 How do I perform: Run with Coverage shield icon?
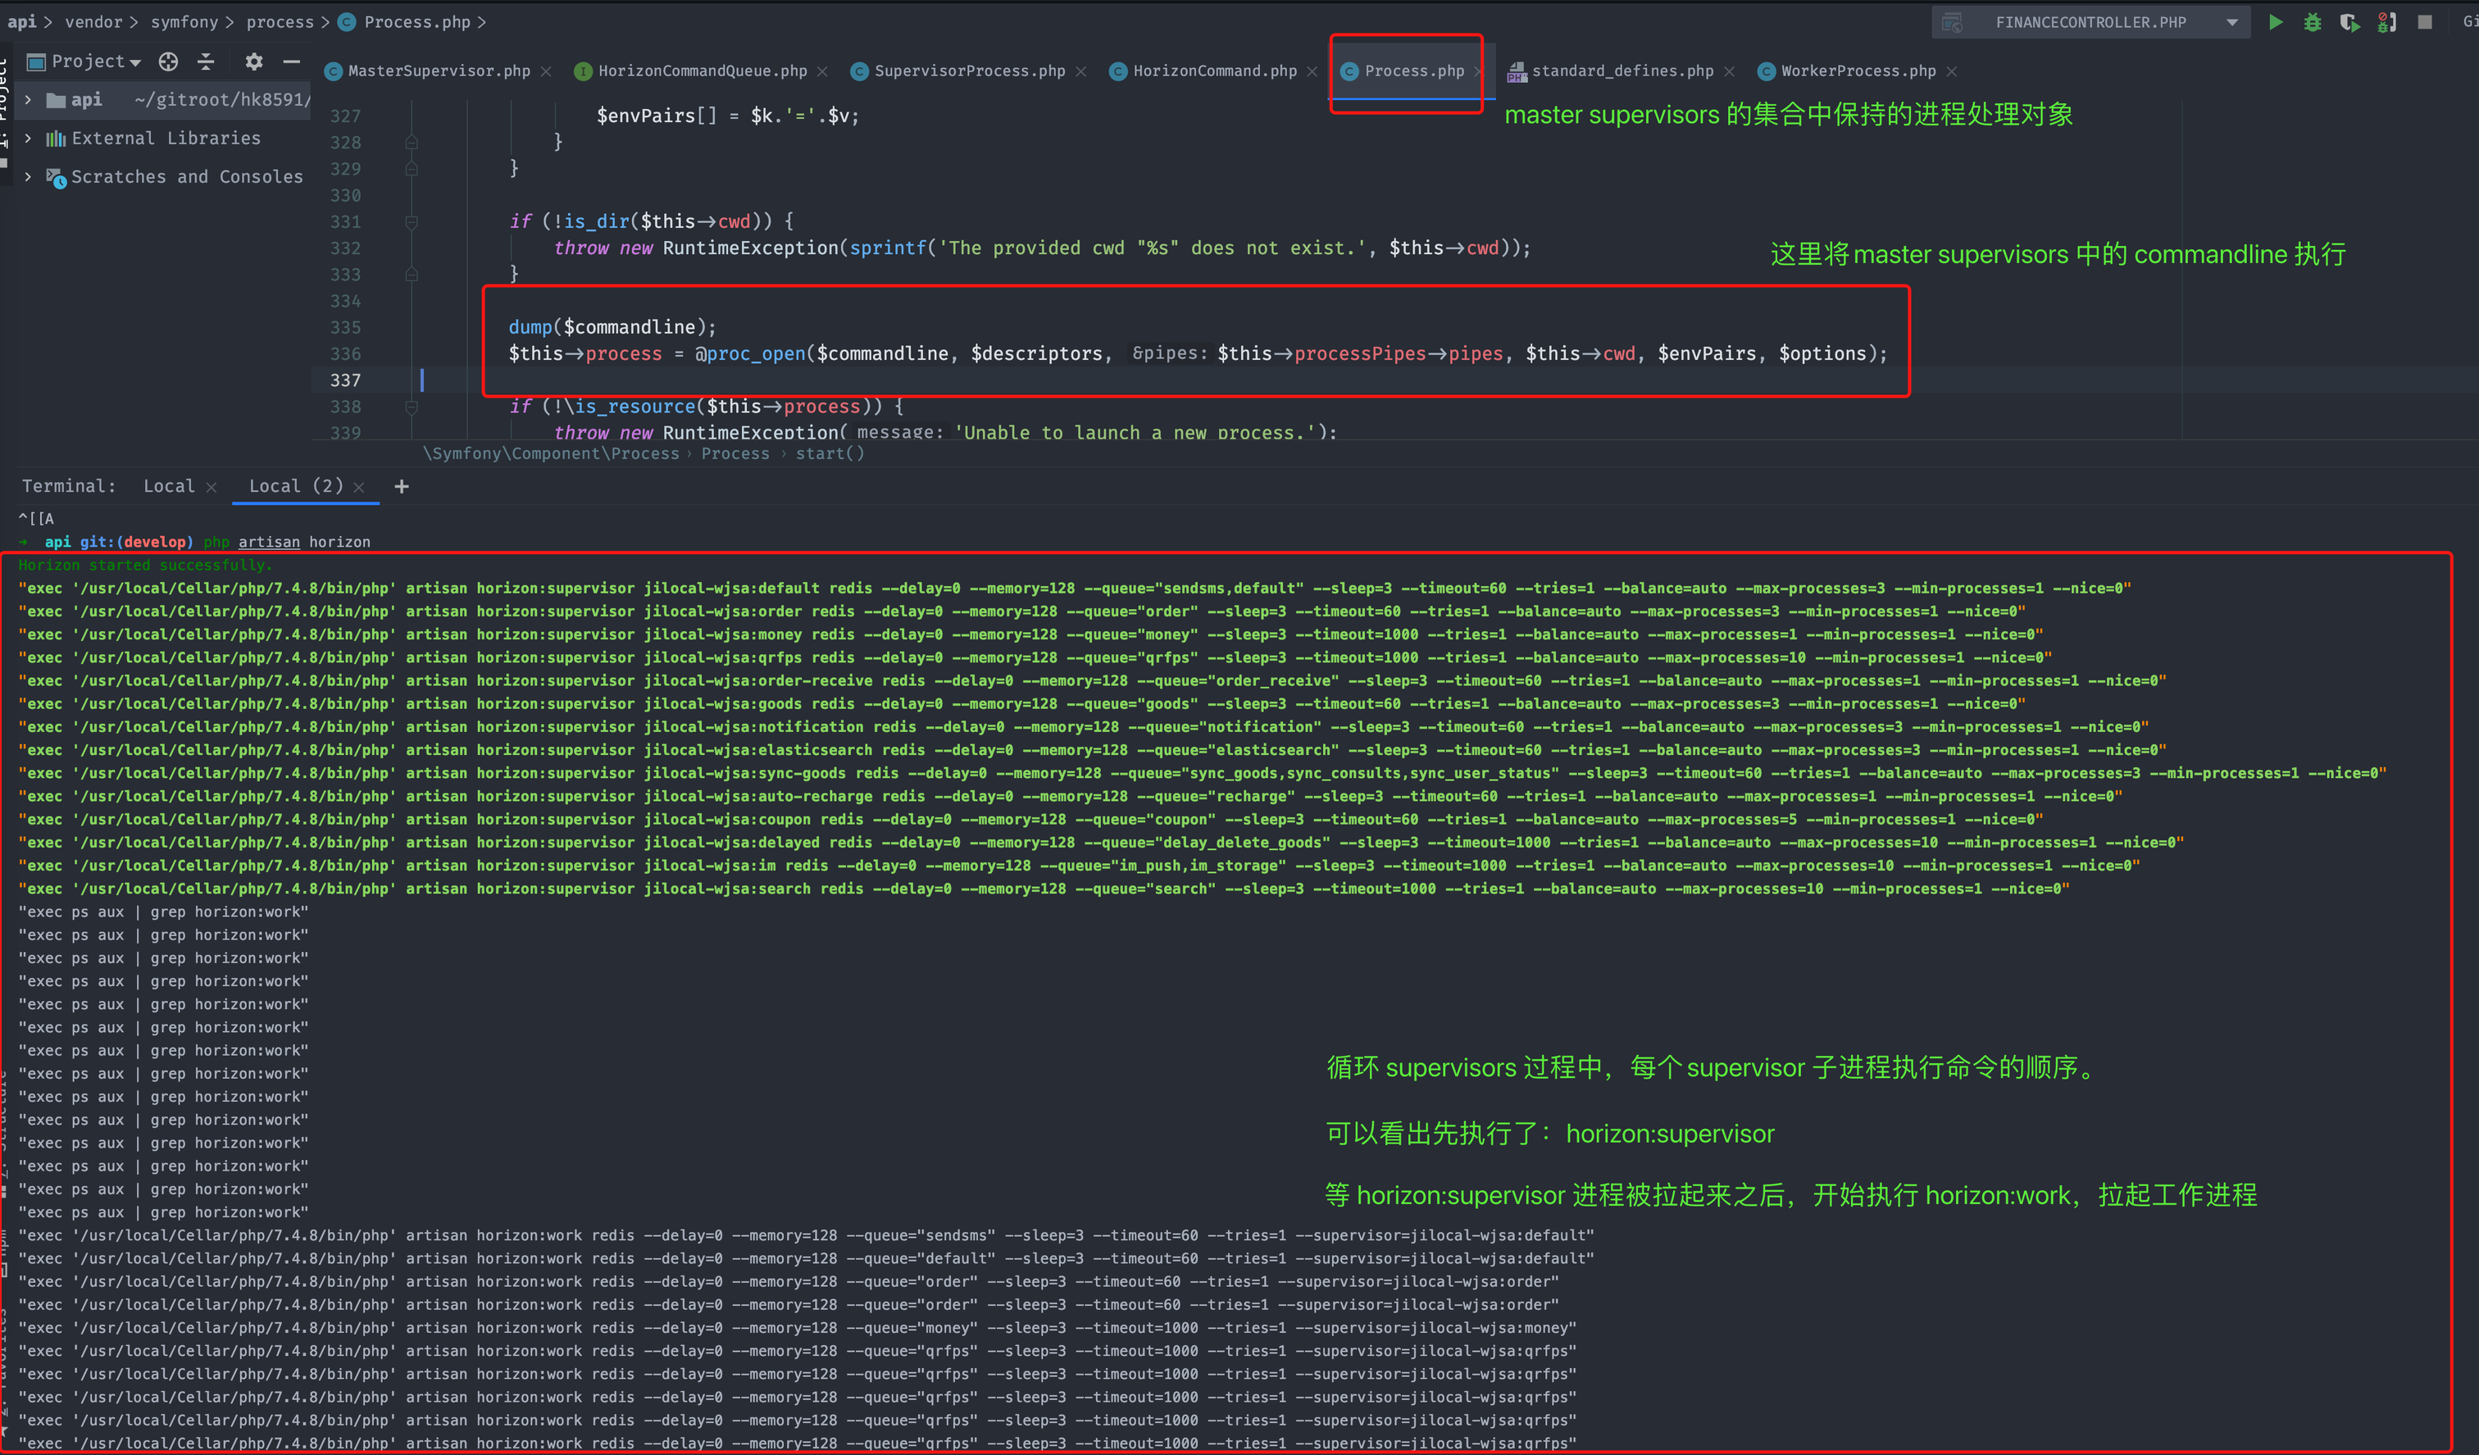pos(2349,21)
